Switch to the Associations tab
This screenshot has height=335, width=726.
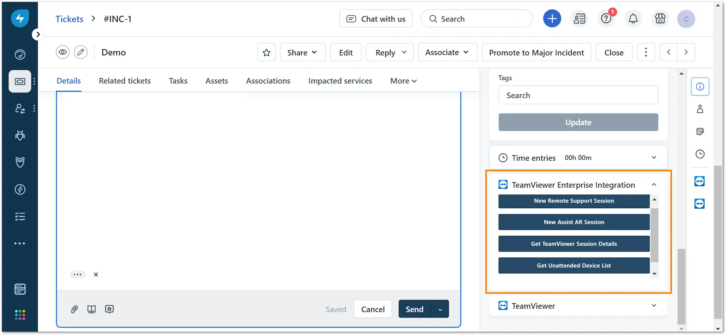click(x=268, y=81)
